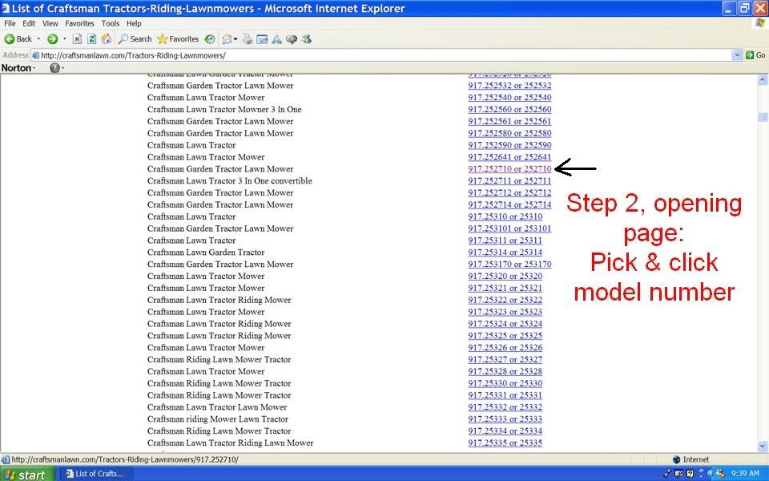
Task: Open the Tools menu
Action: [111, 23]
